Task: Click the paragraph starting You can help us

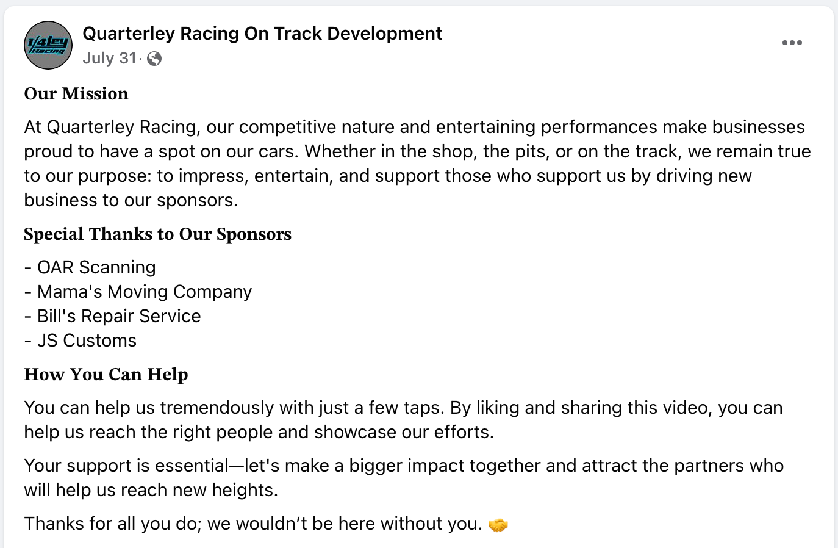Action: 403,420
